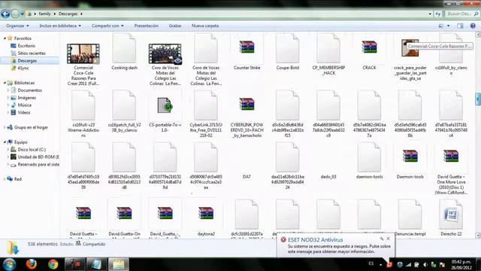Image resolution: width=481 pixels, height=271 pixels.
Task: Collapse the Favoritos group
Action: pyautogui.click(x=5, y=38)
